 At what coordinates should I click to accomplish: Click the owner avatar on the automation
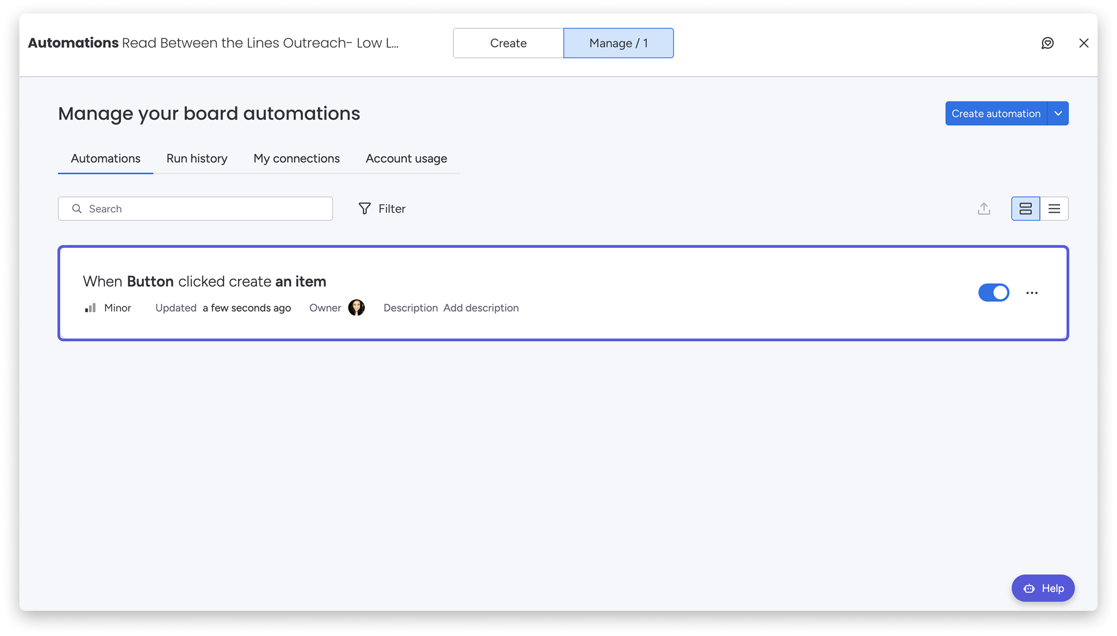pyautogui.click(x=356, y=308)
